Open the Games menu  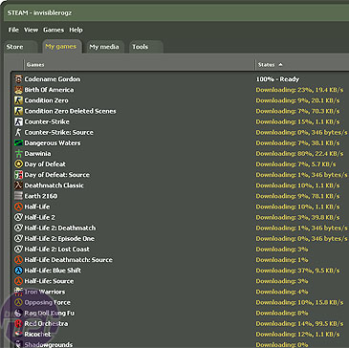[x=54, y=30]
